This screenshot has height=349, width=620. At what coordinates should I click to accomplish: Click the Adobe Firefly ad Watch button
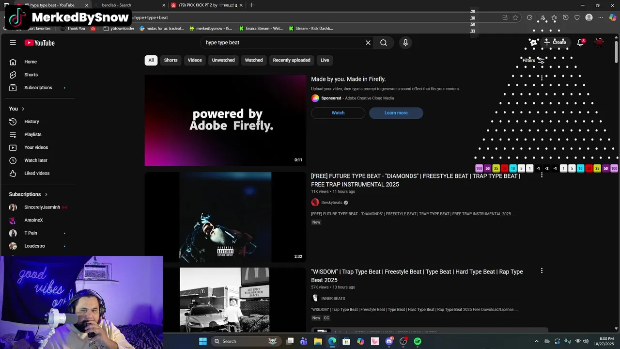[x=338, y=113]
